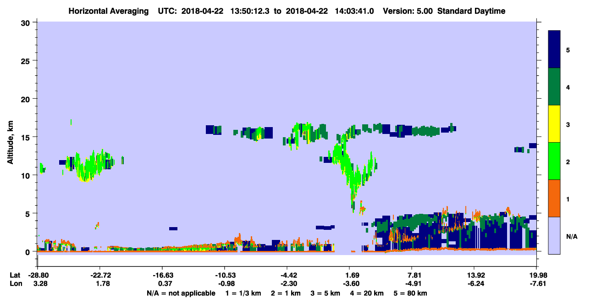The width and height of the screenshot is (596, 306).
Task: Click latitude value 7.81
Action: coord(412,275)
